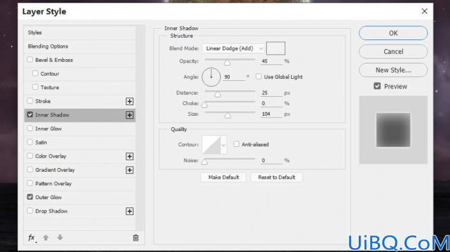Click the Noise slider handle
Viewport: 450px width, 252px height.
pyautogui.click(x=204, y=162)
